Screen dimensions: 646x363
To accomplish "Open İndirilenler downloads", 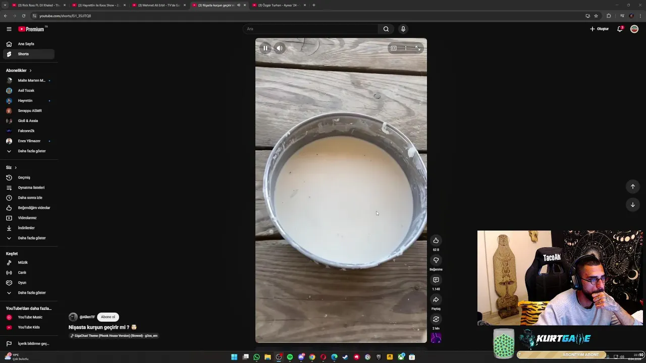I will tap(29, 228).
